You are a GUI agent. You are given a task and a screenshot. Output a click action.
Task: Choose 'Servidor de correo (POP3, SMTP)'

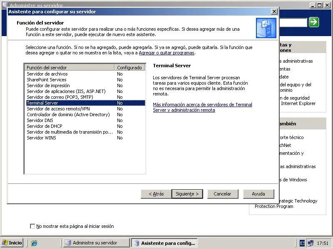(86, 97)
